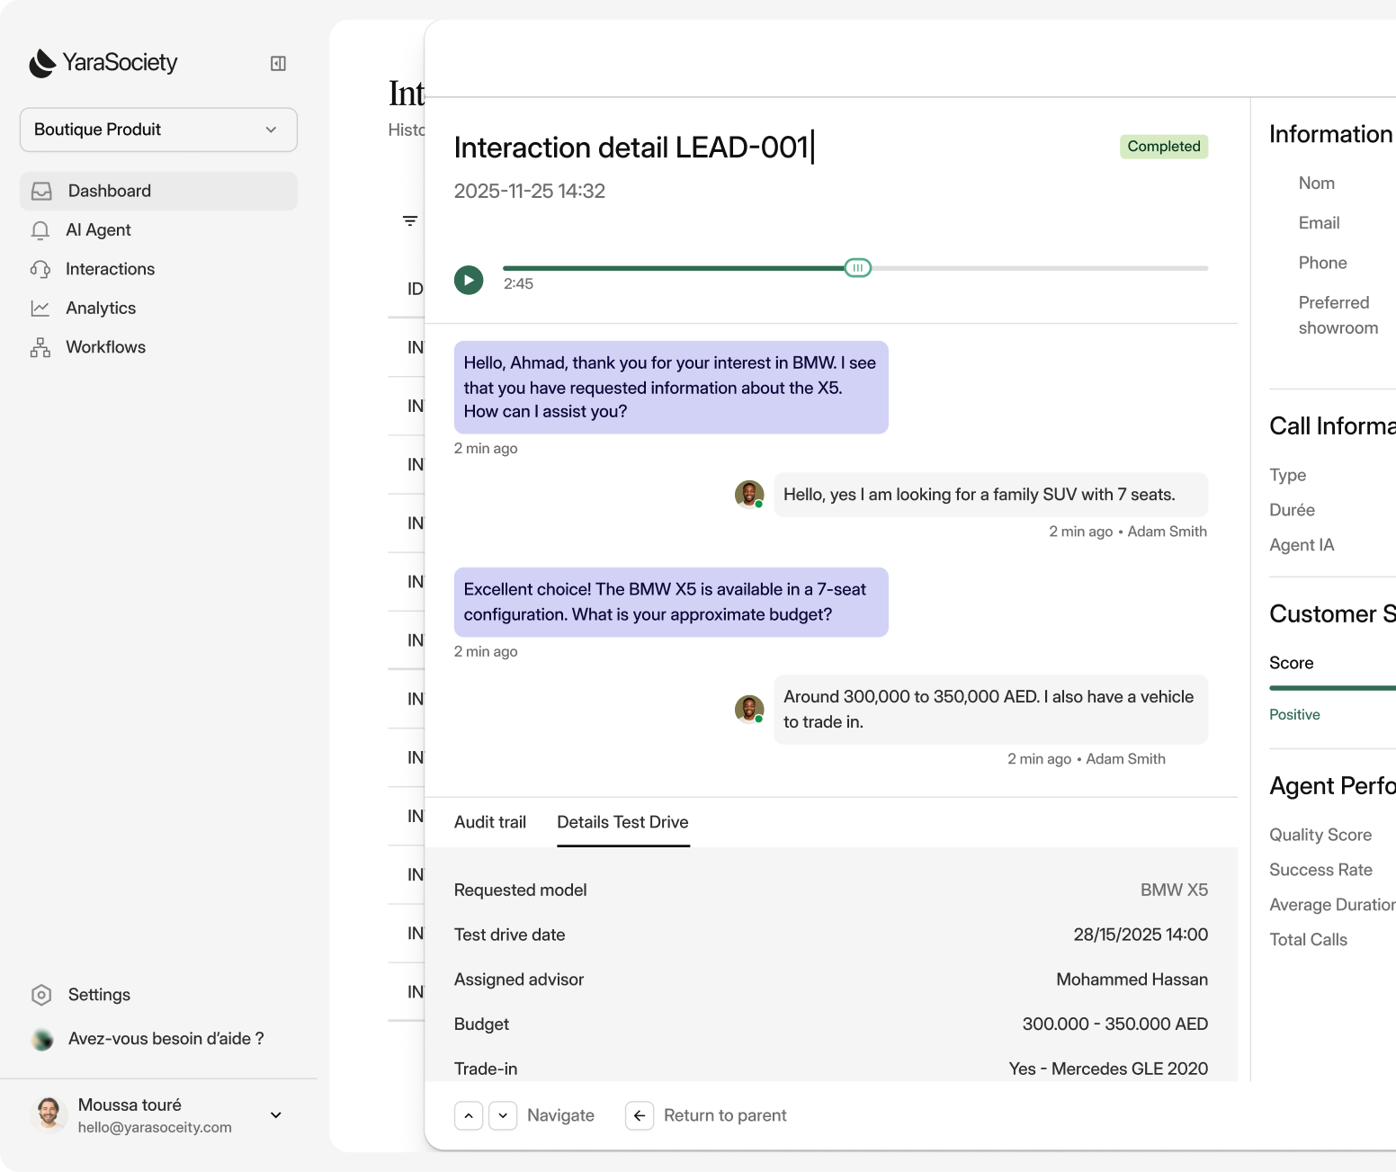
Task: Navigate to next interaction with down arrow
Action: click(x=503, y=1116)
